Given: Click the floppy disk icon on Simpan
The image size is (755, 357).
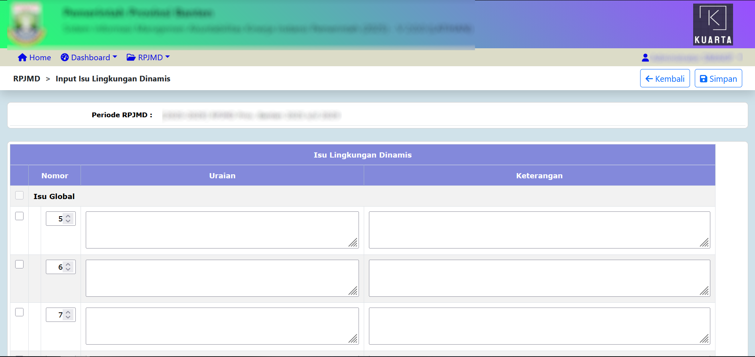Looking at the screenshot, I should [704, 79].
